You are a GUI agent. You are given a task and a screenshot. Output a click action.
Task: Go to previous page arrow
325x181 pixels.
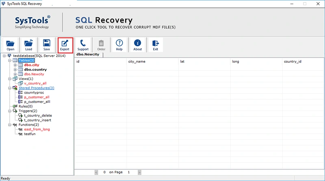(x=96, y=172)
